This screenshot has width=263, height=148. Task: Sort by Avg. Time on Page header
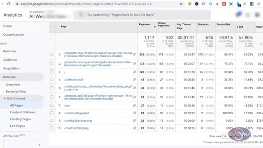click(x=184, y=26)
